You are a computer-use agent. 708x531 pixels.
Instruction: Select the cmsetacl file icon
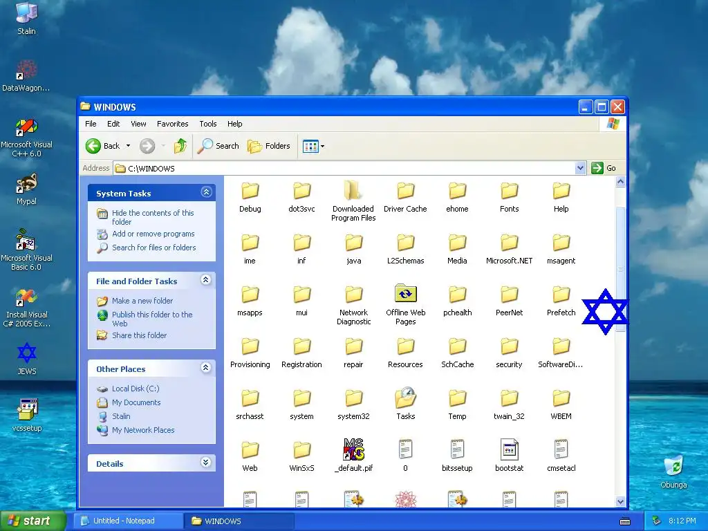561,449
